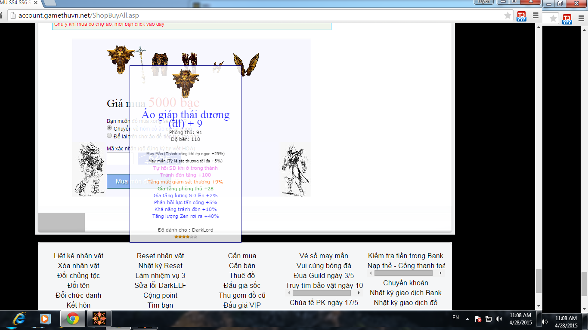
Task: Open 'Đua Guild ngày 3/5' link
Action: point(324,275)
